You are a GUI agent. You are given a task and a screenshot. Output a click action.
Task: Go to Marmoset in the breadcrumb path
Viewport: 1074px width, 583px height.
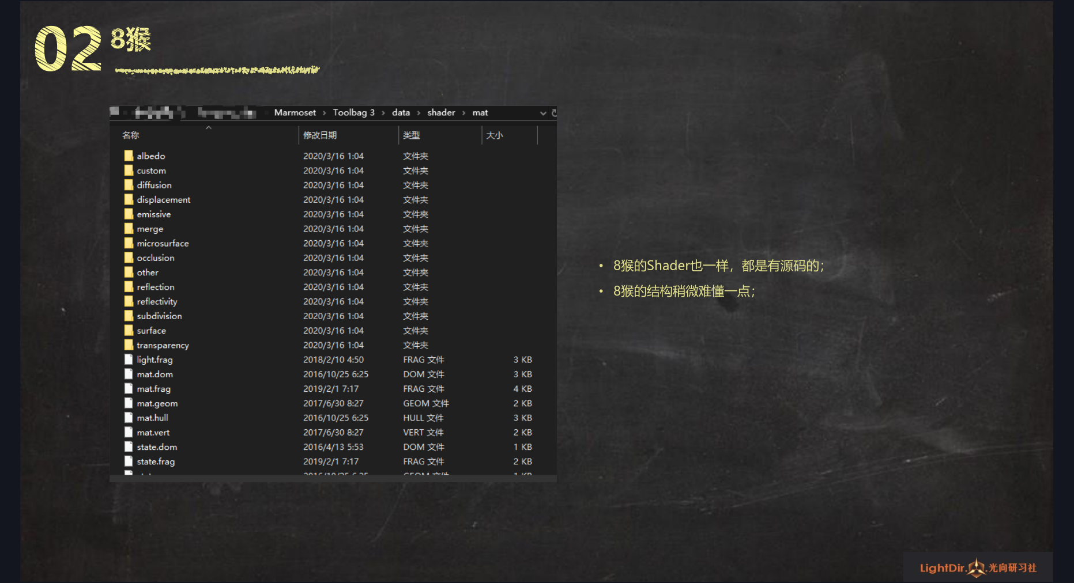click(295, 112)
